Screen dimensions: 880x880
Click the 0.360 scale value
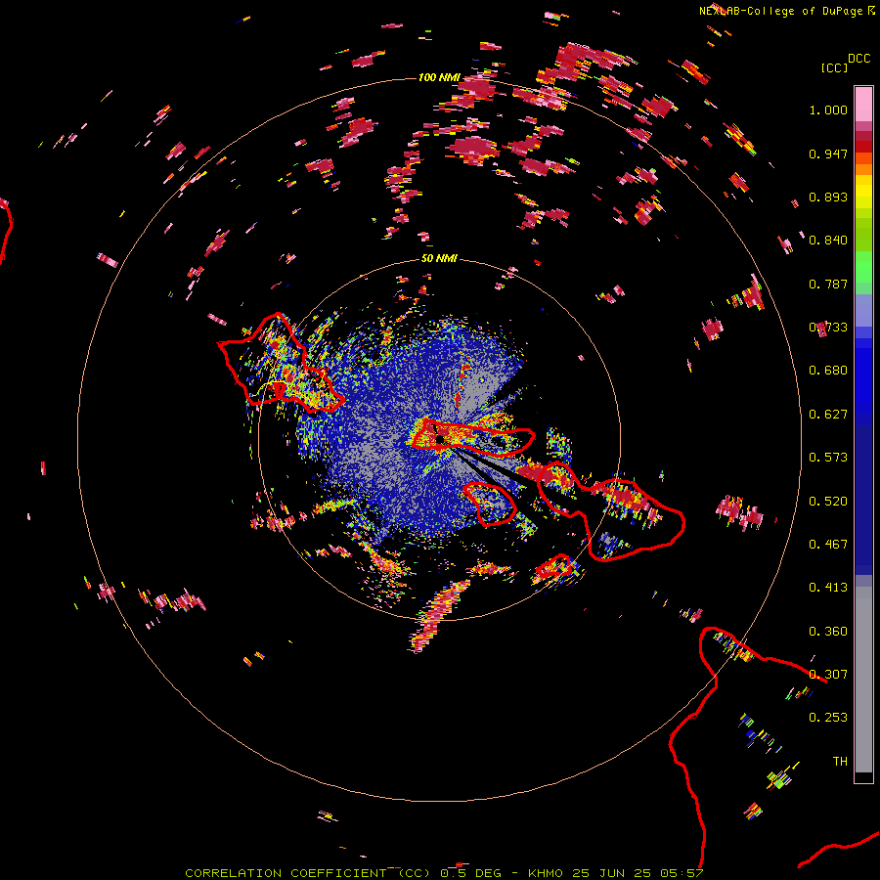[x=828, y=632]
